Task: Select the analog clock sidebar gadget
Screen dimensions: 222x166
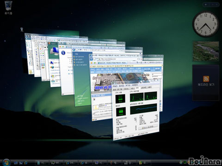Action: (x=206, y=24)
